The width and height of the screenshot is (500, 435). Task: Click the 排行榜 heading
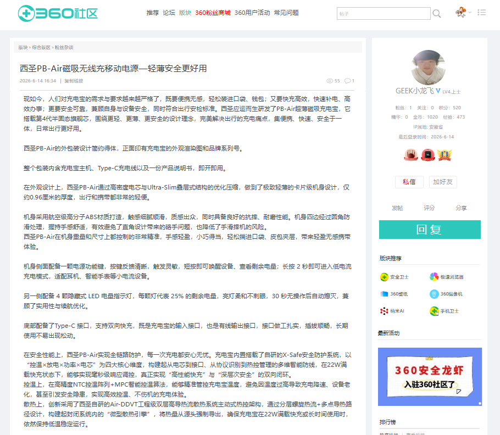click(x=387, y=422)
